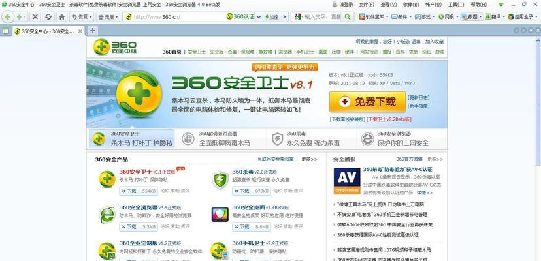Select the 360安全浏览器 banner tab

pyautogui.click(x=402, y=138)
